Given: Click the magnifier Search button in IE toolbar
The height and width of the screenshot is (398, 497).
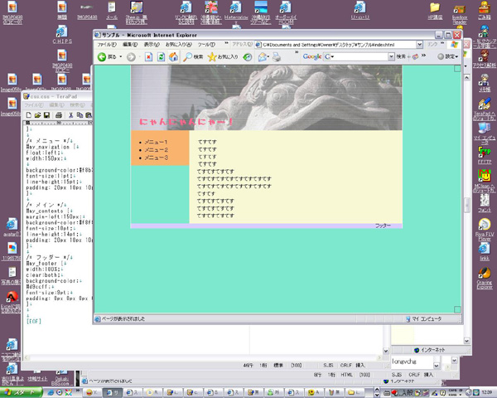Looking at the screenshot, I should pyautogui.click(x=193, y=57).
